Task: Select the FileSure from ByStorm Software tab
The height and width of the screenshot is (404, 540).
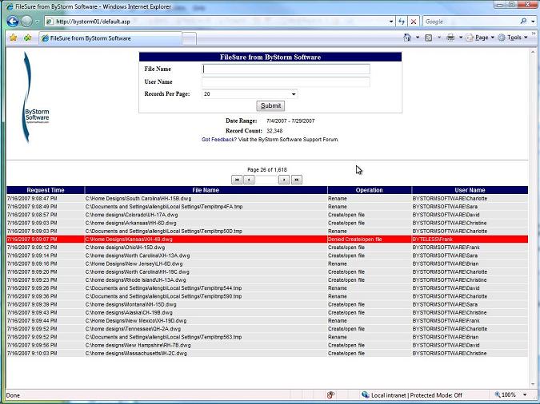Action: 110,38
